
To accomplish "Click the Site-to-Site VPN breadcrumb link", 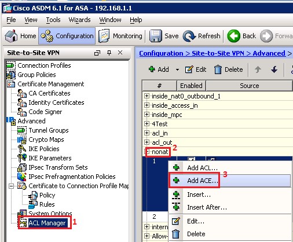I will click(218, 53).
